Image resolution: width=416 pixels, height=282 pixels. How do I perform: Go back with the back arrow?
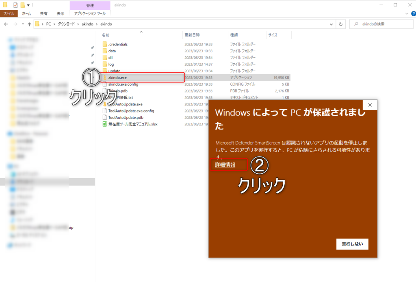pyautogui.click(x=6, y=24)
